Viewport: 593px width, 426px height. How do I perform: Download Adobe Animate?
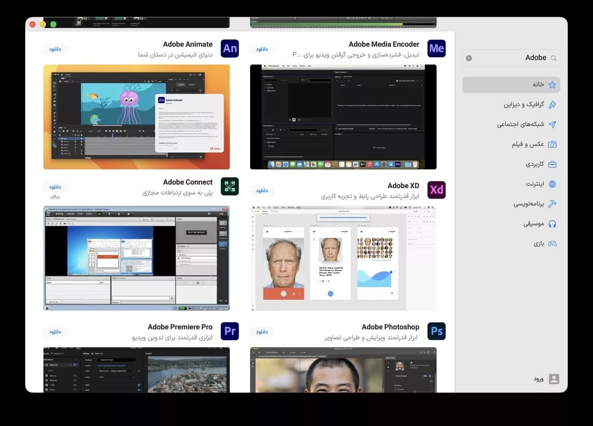point(55,49)
